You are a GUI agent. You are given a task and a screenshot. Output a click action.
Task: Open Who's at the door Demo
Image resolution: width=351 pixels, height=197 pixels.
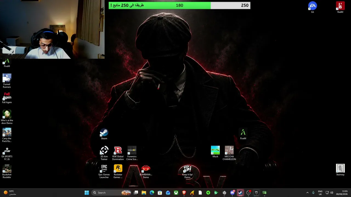(7, 117)
